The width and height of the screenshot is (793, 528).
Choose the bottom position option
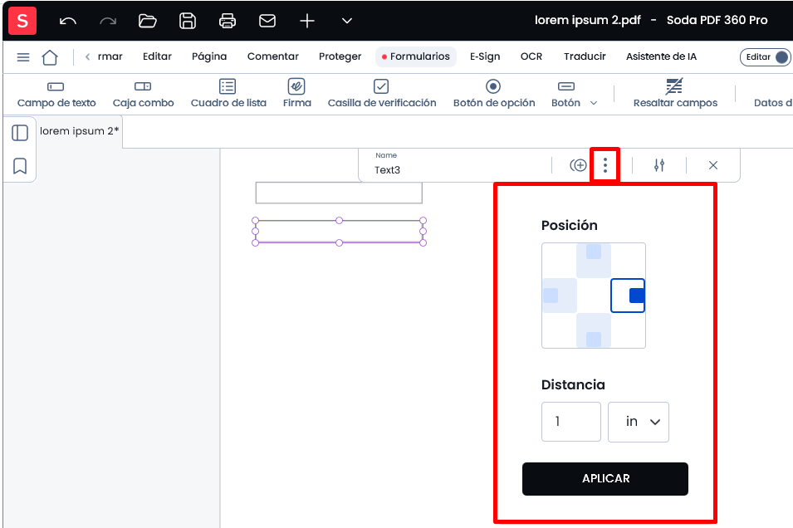click(594, 330)
